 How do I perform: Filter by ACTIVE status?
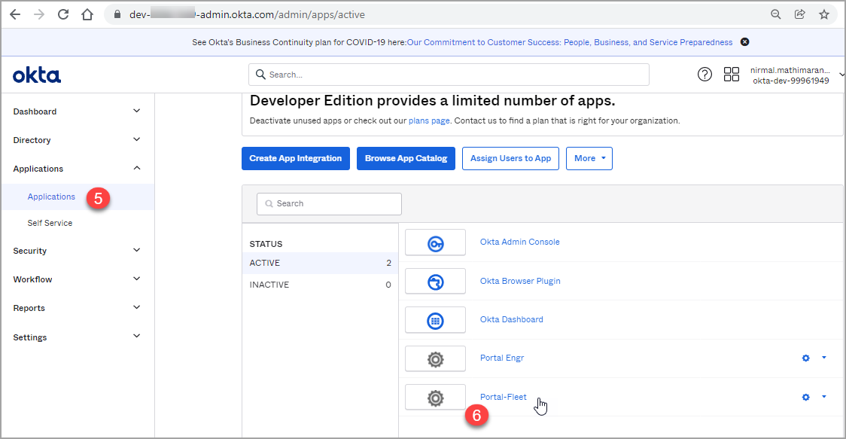(320, 263)
